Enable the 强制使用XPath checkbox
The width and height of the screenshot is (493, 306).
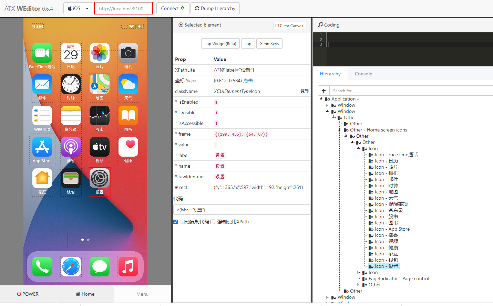click(213, 222)
